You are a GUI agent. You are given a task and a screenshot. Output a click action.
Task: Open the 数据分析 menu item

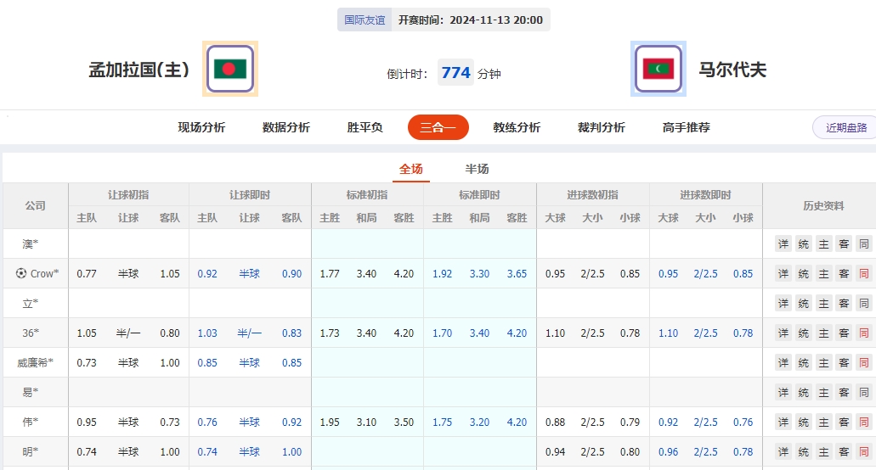[286, 127]
